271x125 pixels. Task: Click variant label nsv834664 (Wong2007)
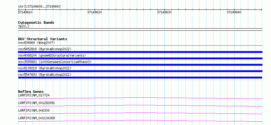click(x=37, y=43)
